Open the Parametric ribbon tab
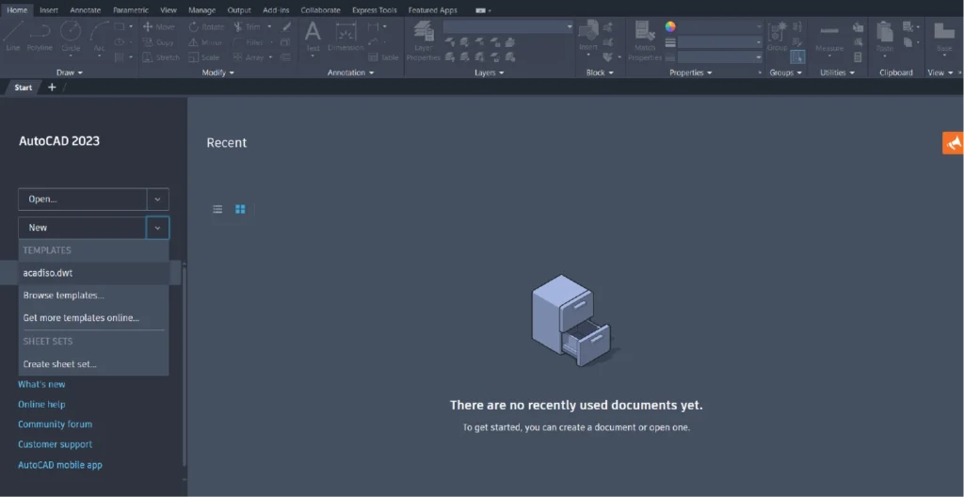 coord(131,9)
